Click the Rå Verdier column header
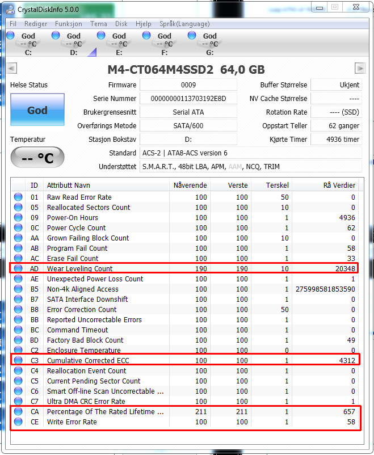 click(326, 185)
